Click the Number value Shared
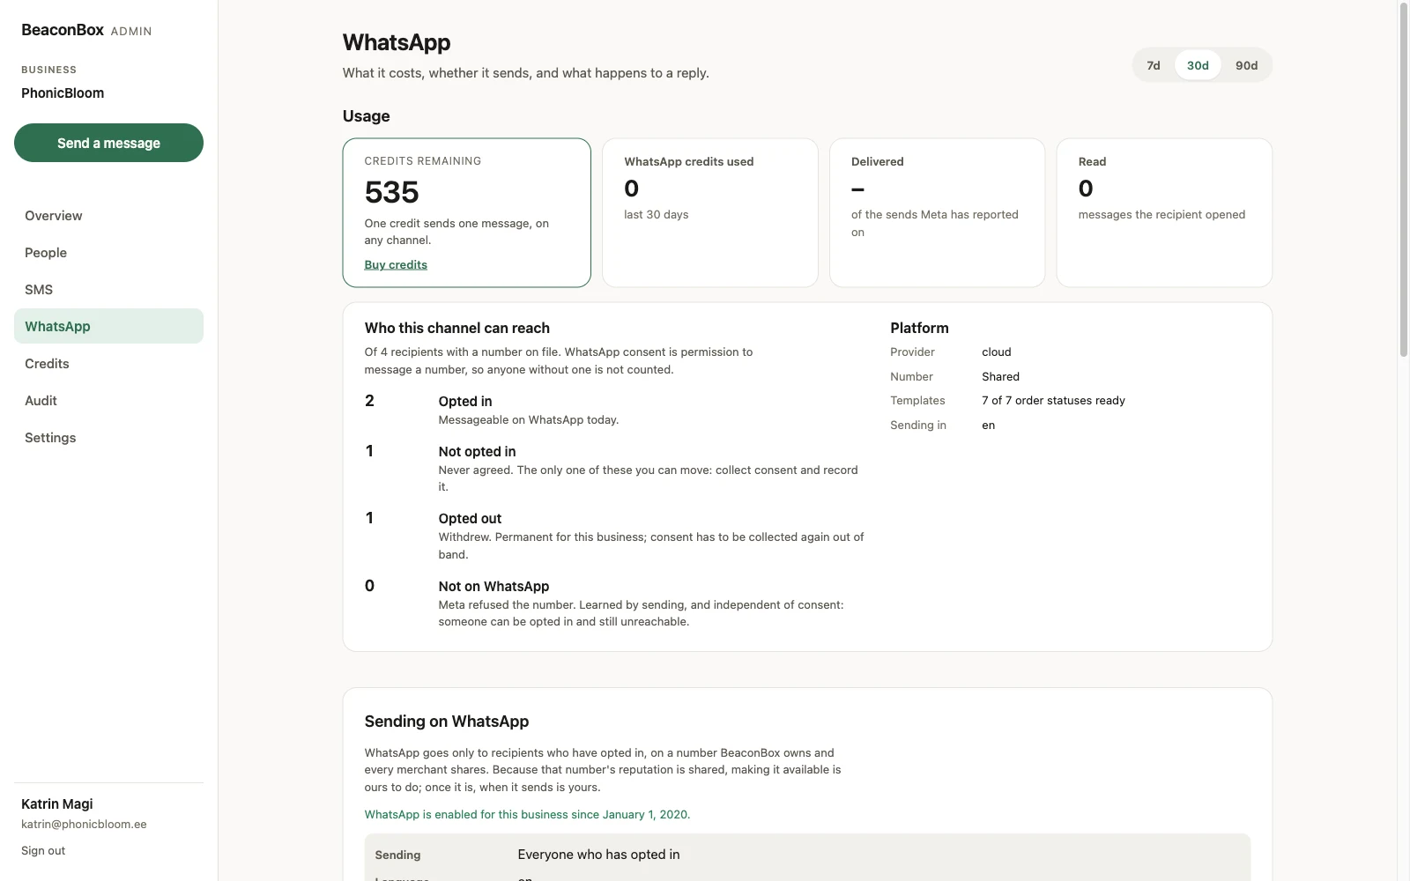 (1000, 376)
